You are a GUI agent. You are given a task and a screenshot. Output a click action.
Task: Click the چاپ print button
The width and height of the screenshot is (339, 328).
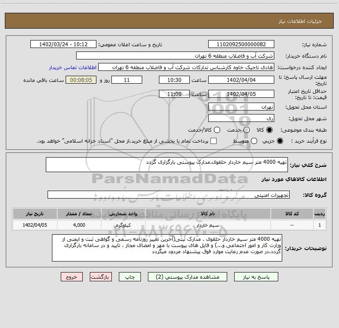(130, 277)
